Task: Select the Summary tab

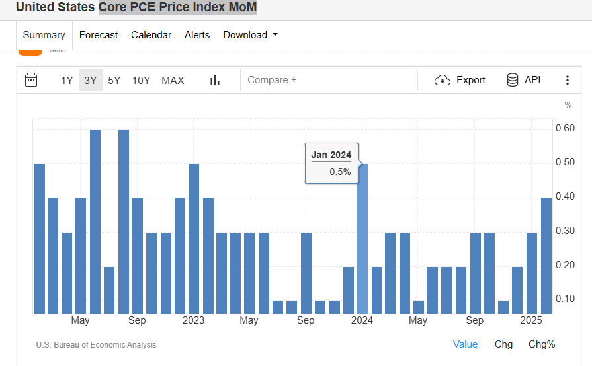Action: tap(44, 34)
